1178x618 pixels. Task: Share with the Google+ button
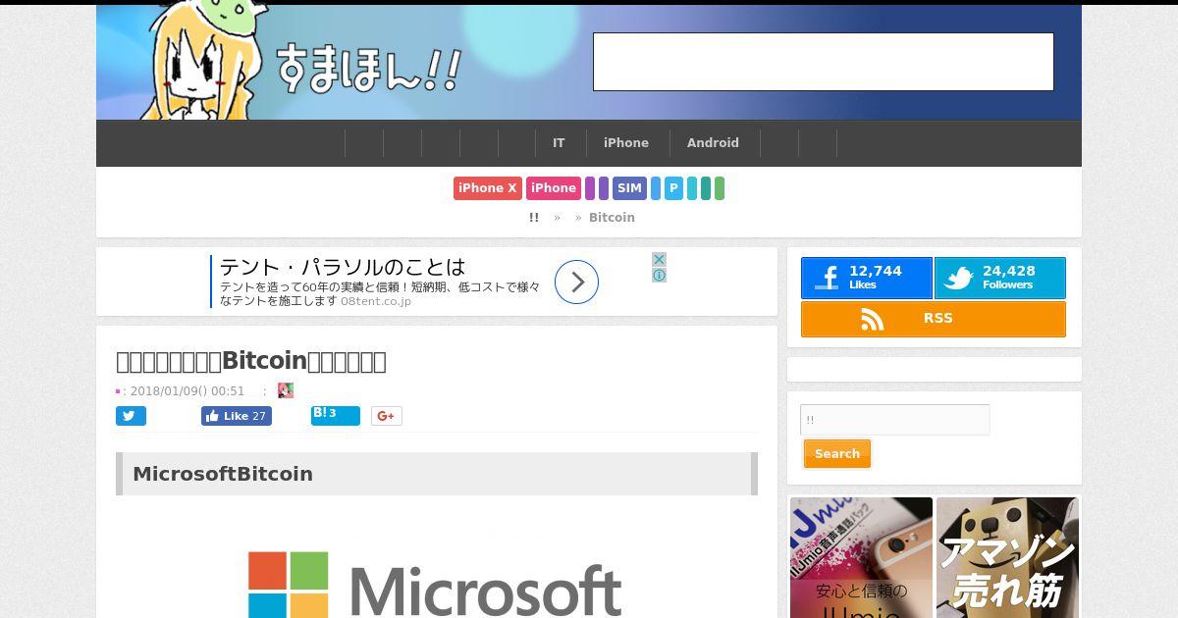(x=387, y=416)
